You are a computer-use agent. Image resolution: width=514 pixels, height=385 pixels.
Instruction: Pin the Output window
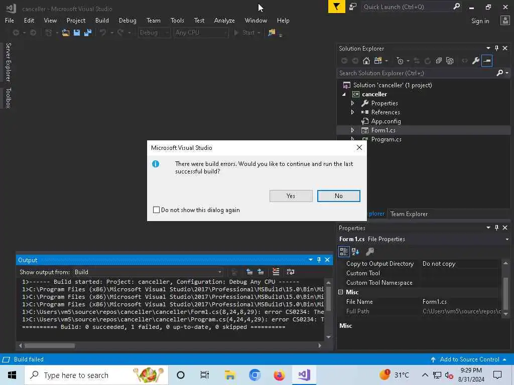click(319, 260)
